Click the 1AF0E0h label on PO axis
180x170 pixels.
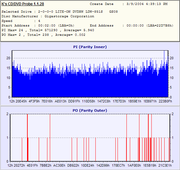134,165
